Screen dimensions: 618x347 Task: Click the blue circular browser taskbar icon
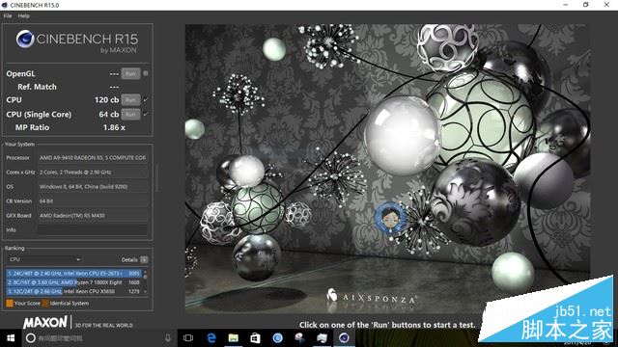pos(277,338)
